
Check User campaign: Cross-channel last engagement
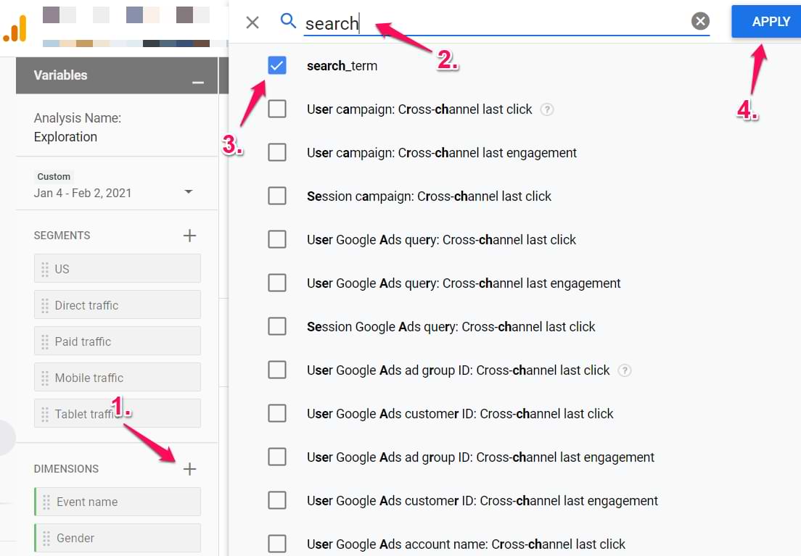click(x=277, y=152)
